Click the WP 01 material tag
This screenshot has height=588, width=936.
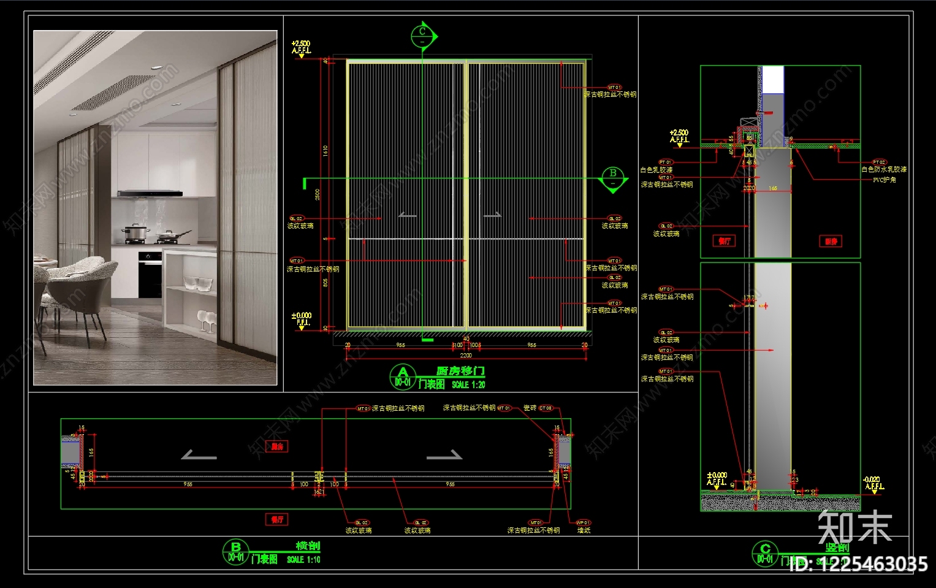click(x=584, y=523)
